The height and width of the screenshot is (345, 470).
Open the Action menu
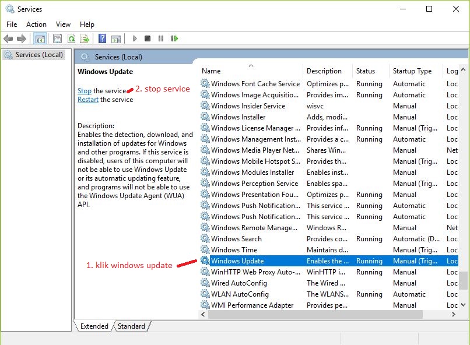click(x=36, y=24)
